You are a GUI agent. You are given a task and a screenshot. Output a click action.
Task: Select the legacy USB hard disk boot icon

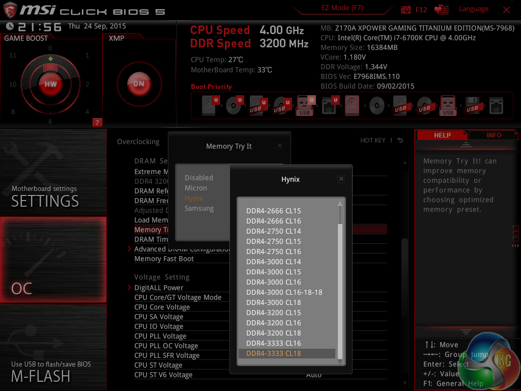click(400, 105)
